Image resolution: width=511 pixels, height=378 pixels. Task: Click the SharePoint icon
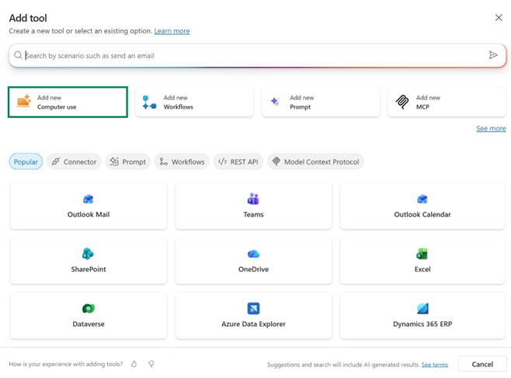88,253
